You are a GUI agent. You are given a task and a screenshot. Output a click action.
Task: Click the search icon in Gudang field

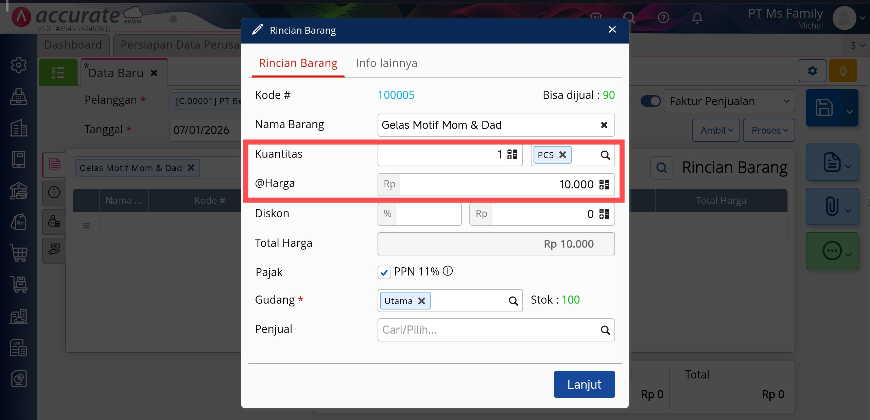coord(513,301)
